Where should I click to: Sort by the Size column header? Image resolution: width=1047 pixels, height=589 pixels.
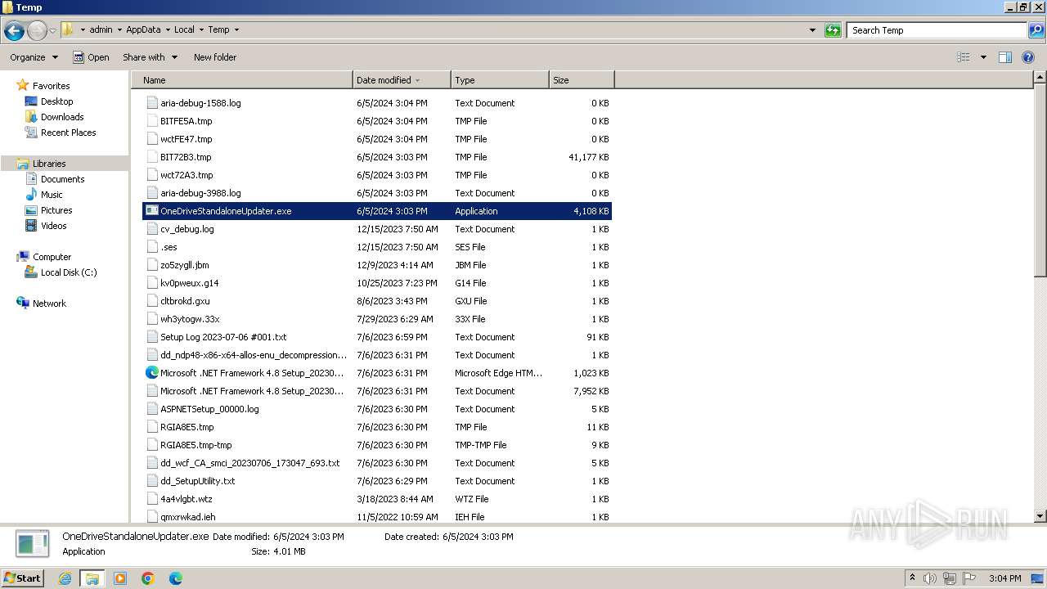pos(582,80)
